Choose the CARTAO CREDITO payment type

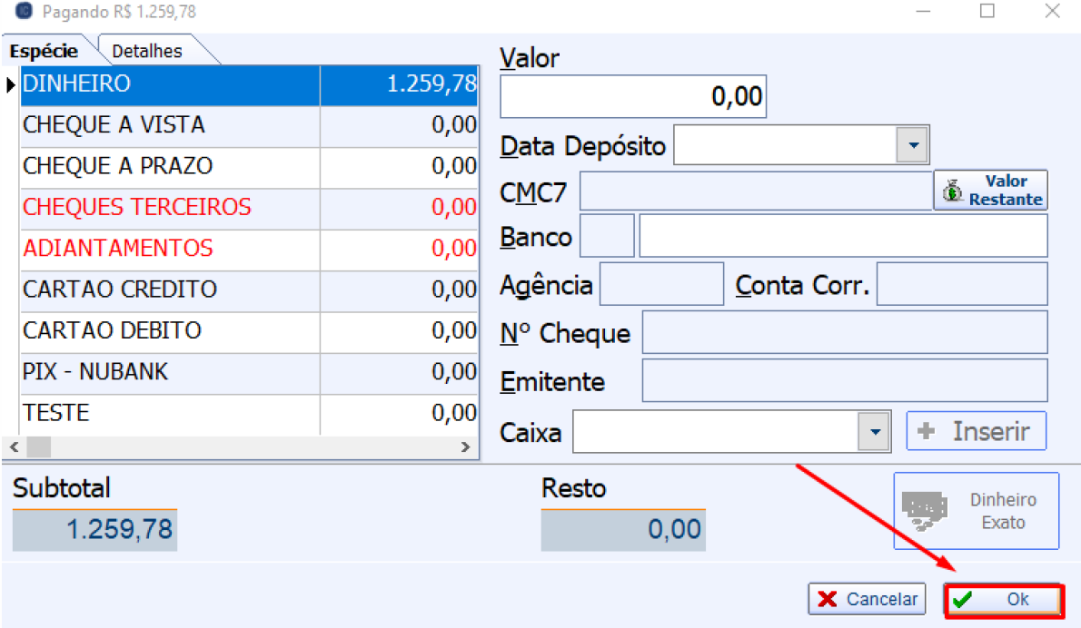(170, 289)
